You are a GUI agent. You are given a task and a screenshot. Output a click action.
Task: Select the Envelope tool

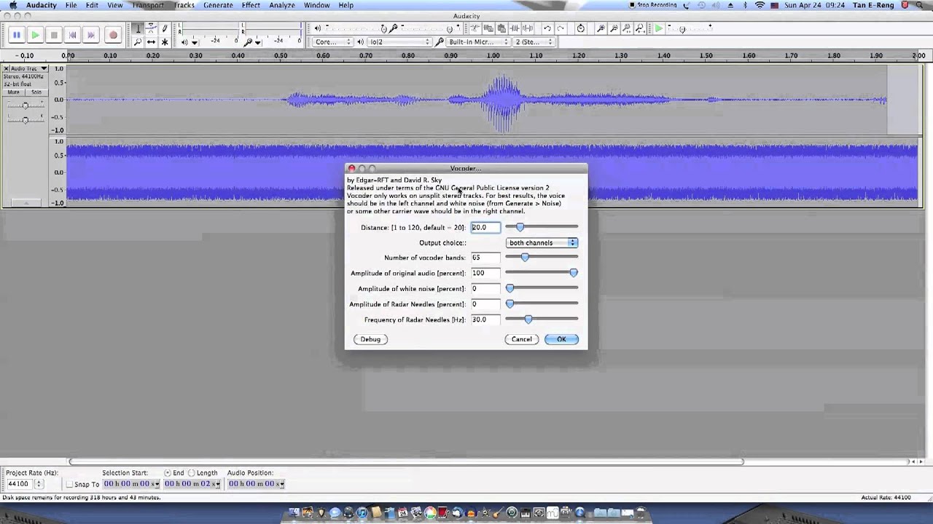tap(151, 28)
